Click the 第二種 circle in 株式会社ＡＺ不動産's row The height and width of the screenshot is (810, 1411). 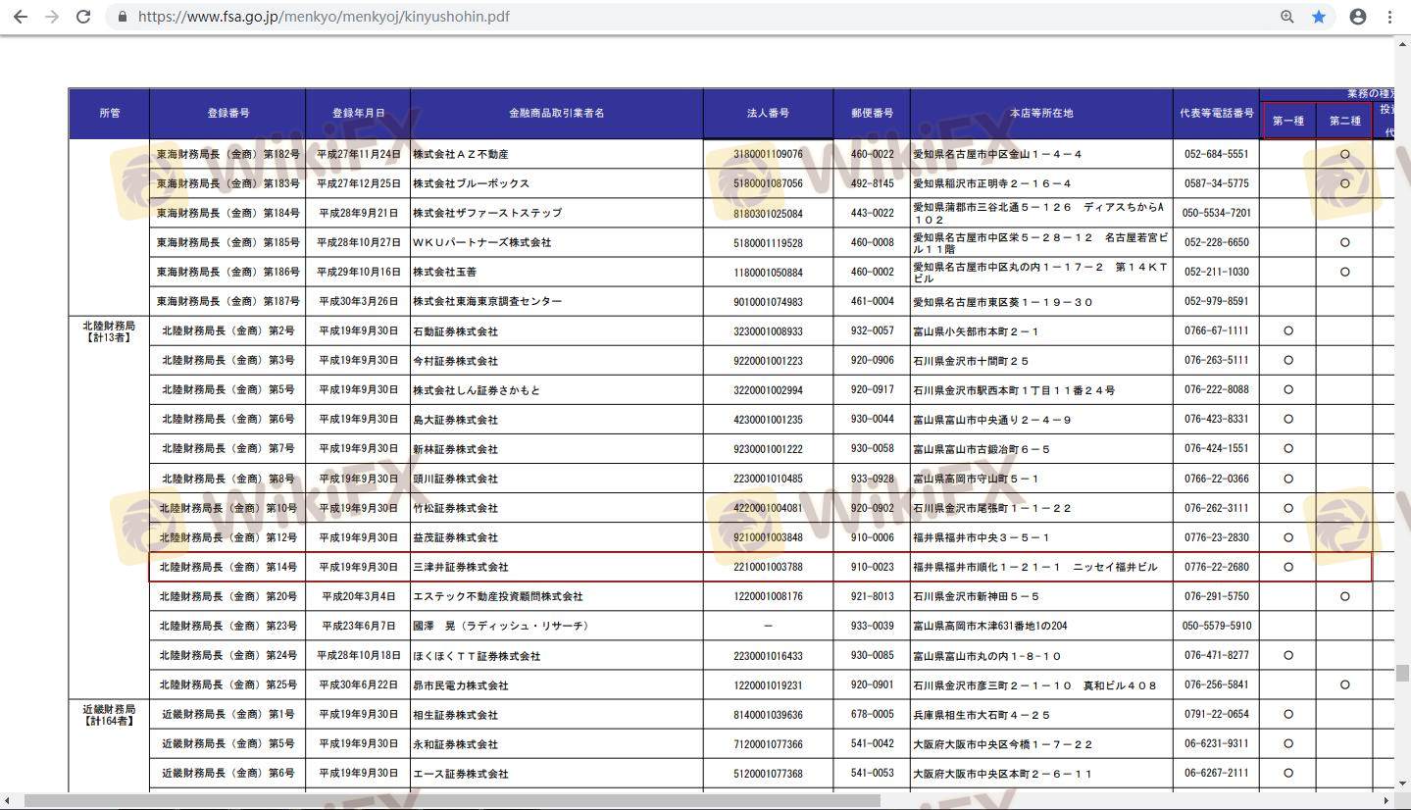point(1344,154)
